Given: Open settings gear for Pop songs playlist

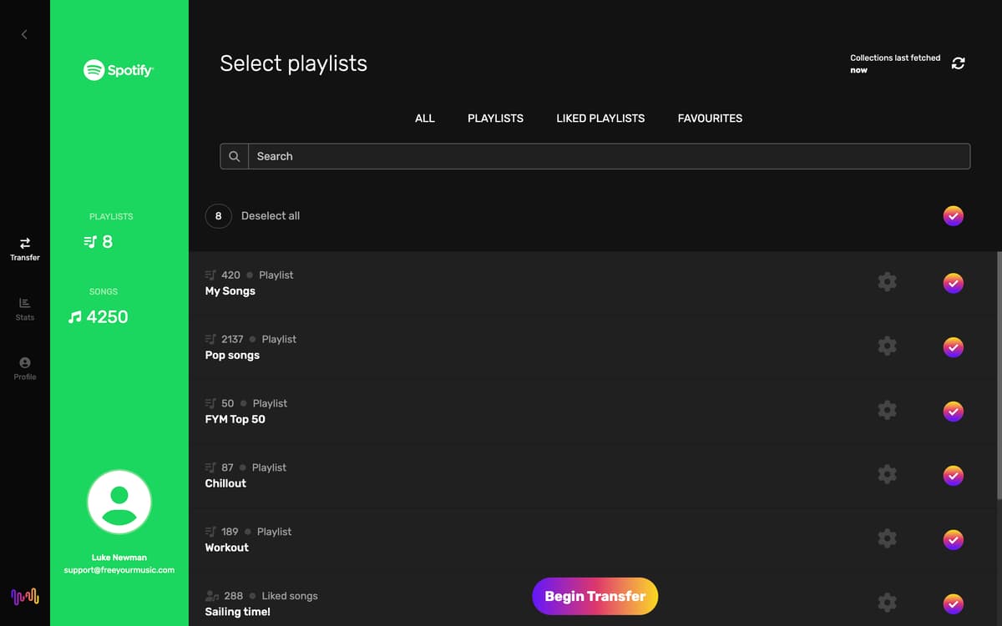Looking at the screenshot, I should 887,346.
